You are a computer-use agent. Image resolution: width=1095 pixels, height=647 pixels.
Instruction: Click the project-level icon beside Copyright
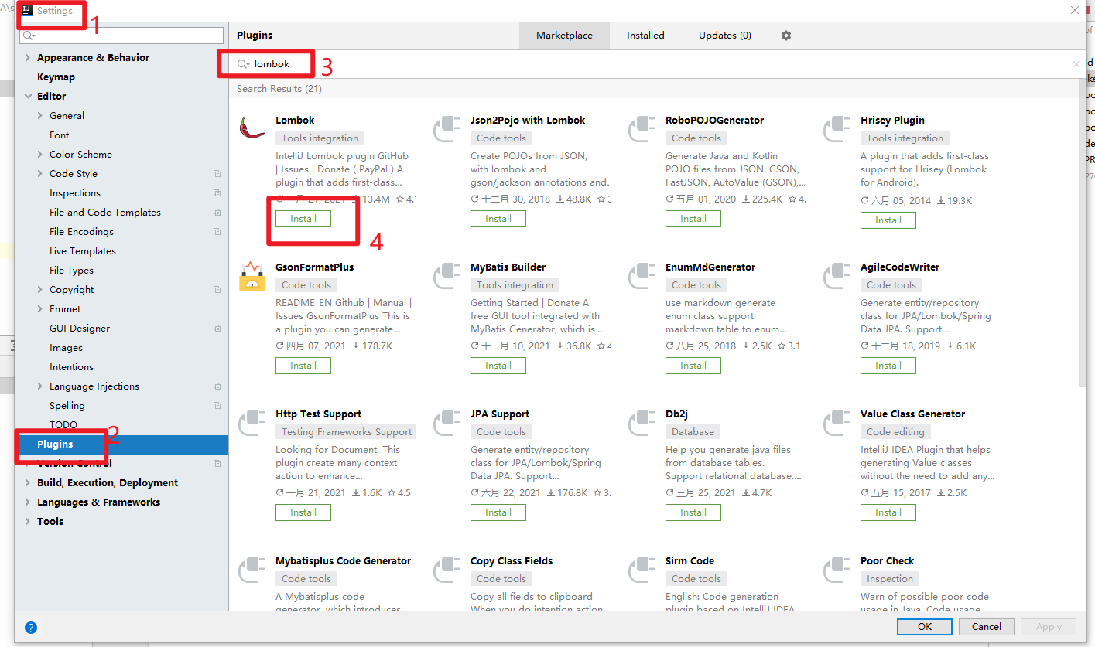(217, 290)
